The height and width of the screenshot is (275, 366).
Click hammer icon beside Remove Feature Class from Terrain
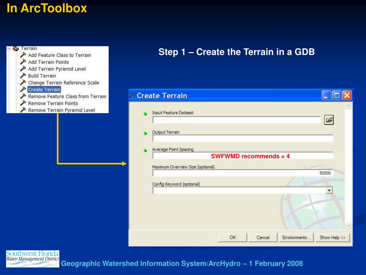coord(23,96)
